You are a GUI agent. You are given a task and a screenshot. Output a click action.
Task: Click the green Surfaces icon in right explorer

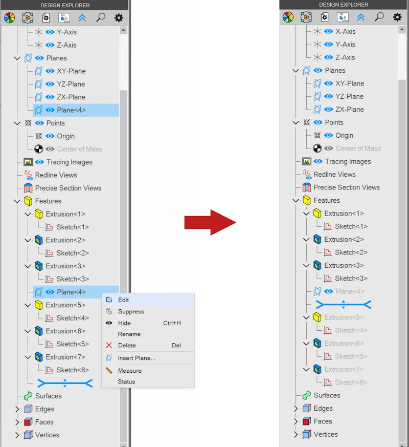coord(307,395)
